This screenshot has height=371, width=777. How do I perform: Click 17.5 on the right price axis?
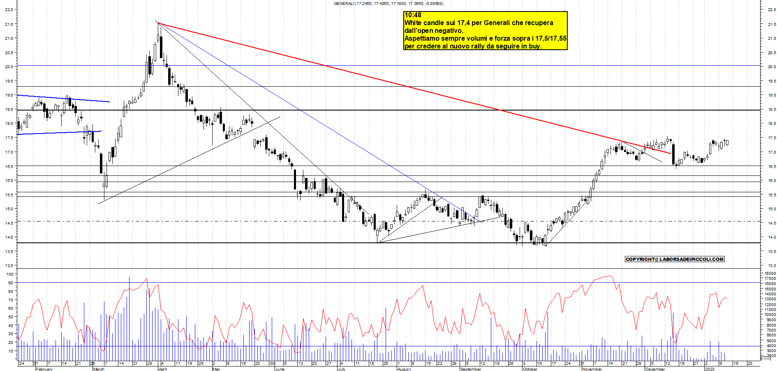[772, 138]
